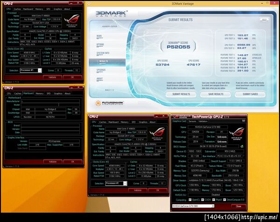
Task: Click the 3DMark Vantage title bar icon
Action: pos(89,3)
